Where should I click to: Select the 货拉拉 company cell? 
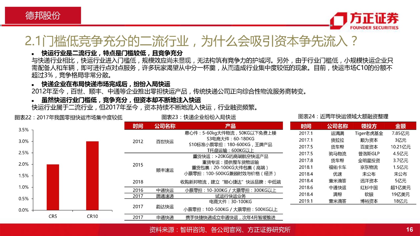coord(337,140)
